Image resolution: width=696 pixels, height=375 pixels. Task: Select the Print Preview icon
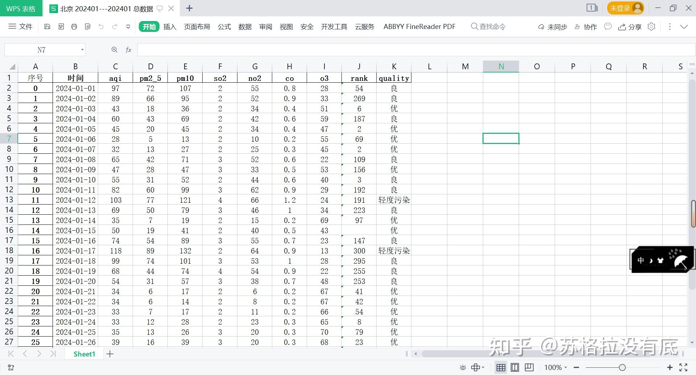click(88, 26)
